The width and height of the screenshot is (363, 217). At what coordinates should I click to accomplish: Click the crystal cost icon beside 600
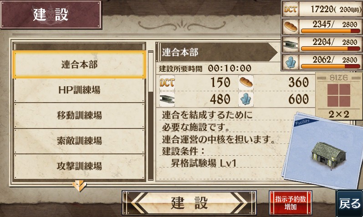pyautogui.click(x=246, y=99)
